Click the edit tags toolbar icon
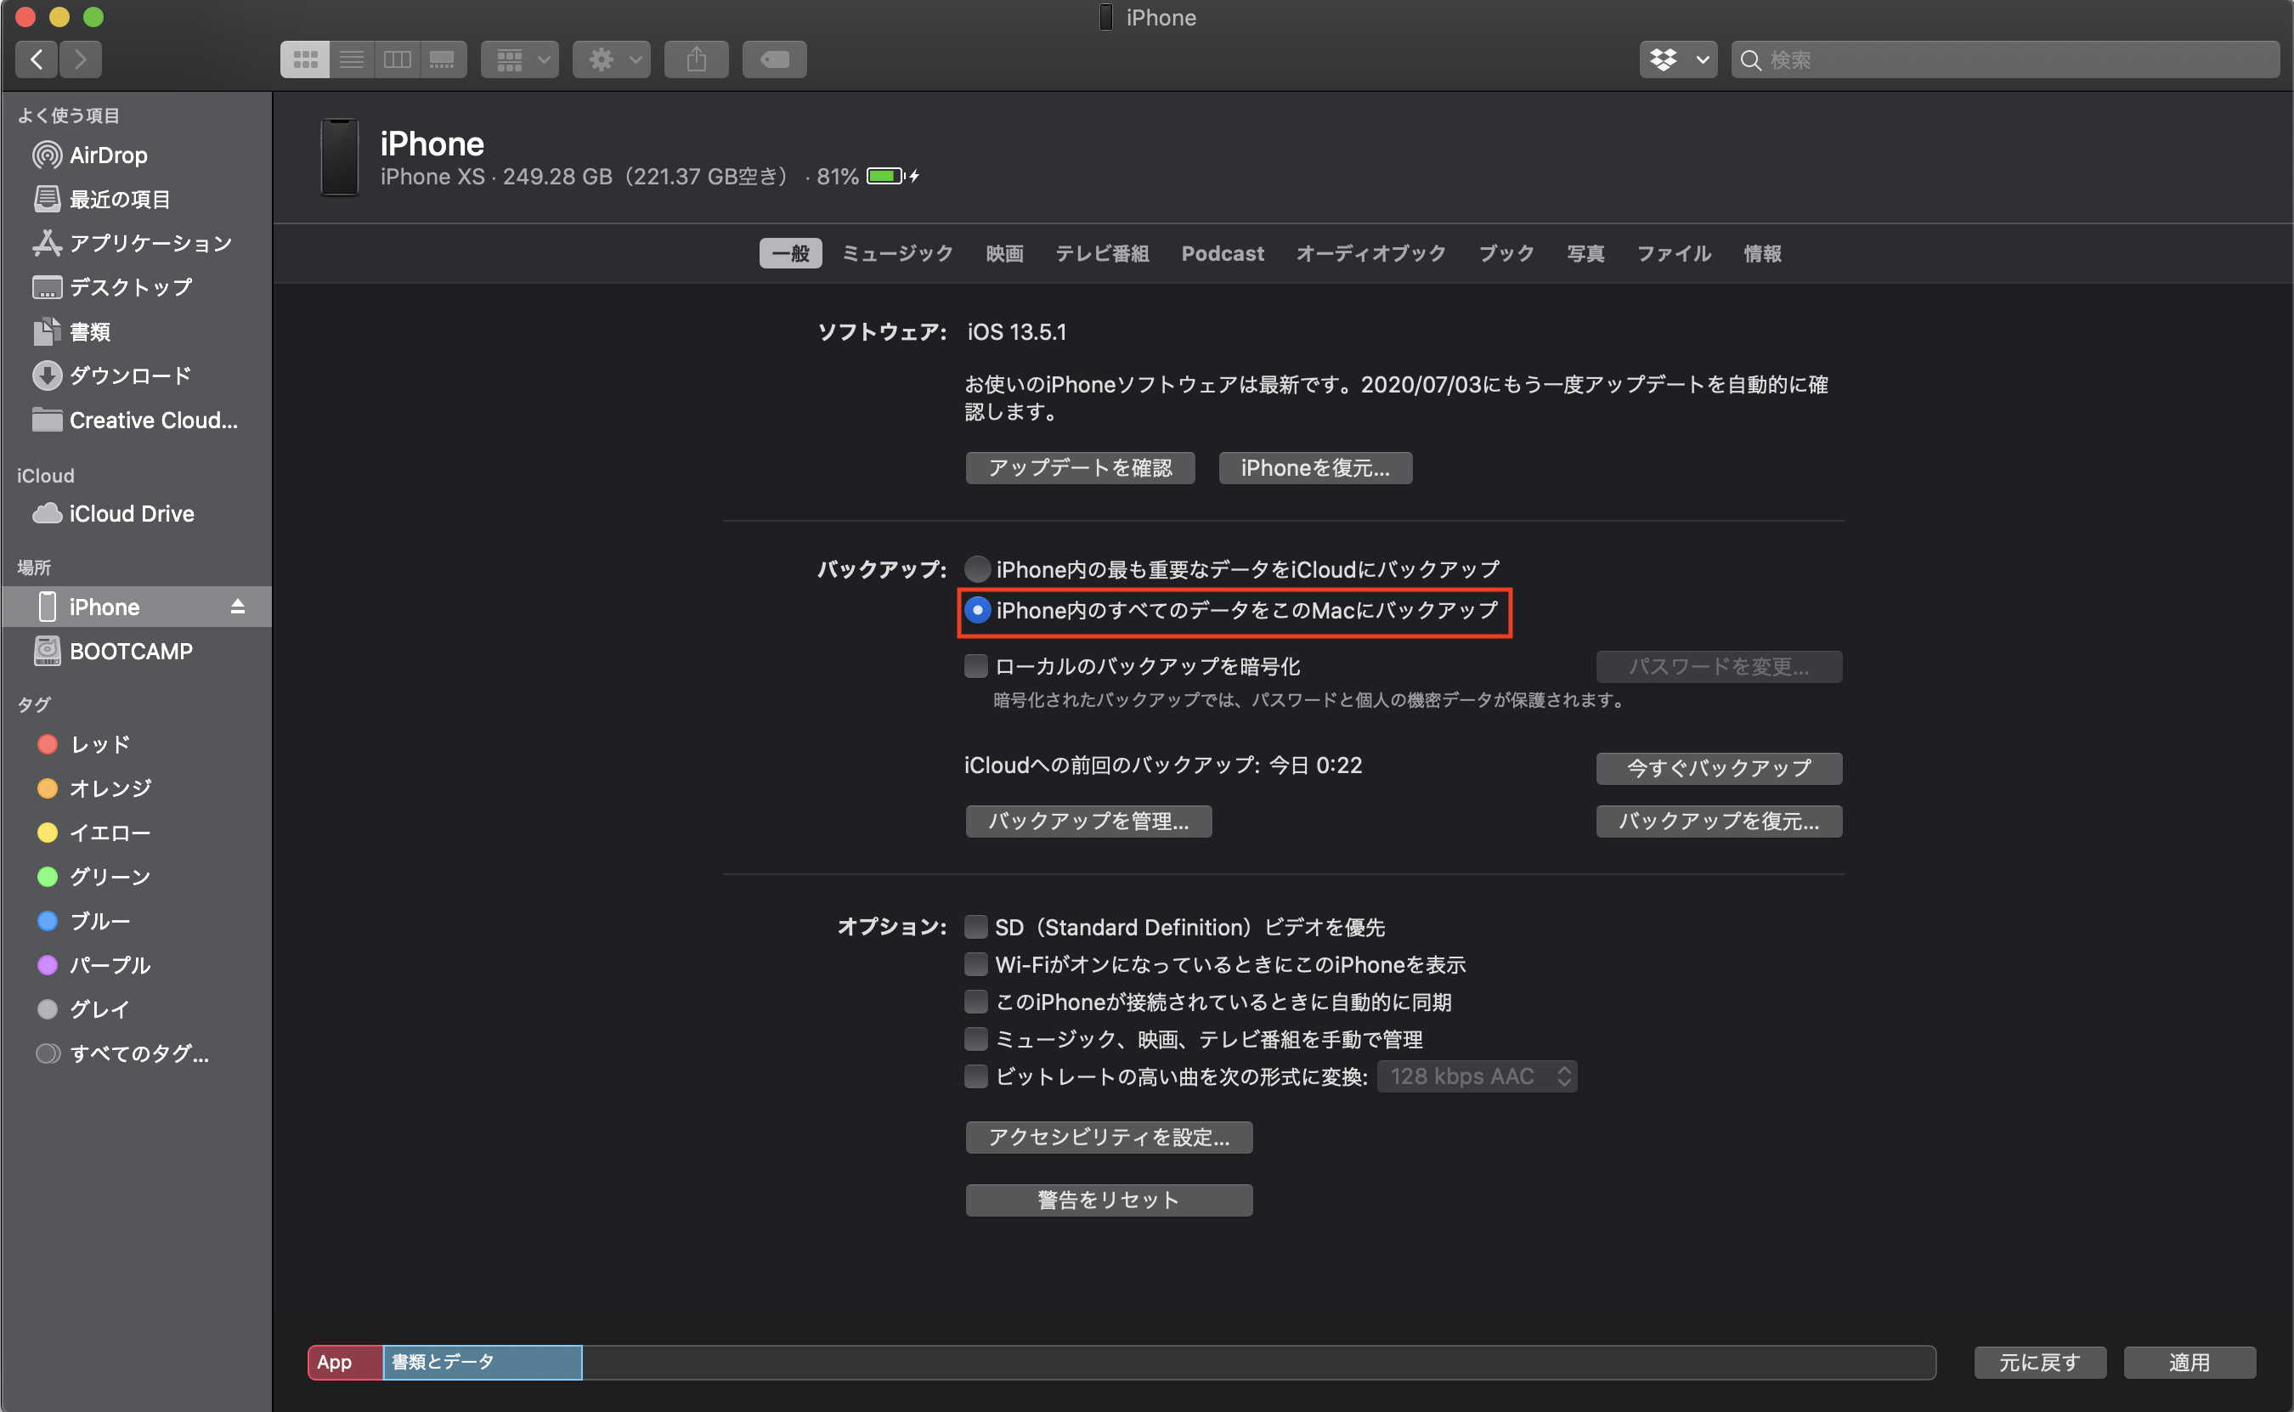2294x1412 pixels. [775, 59]
